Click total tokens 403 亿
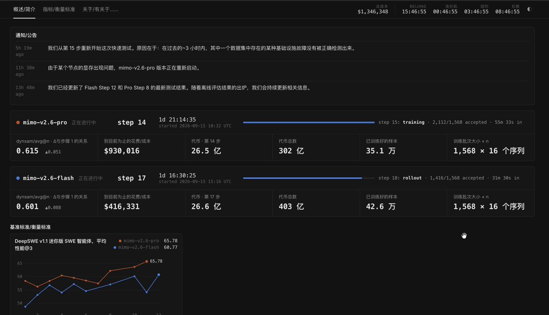549x315 pixels. click(291, 207)
